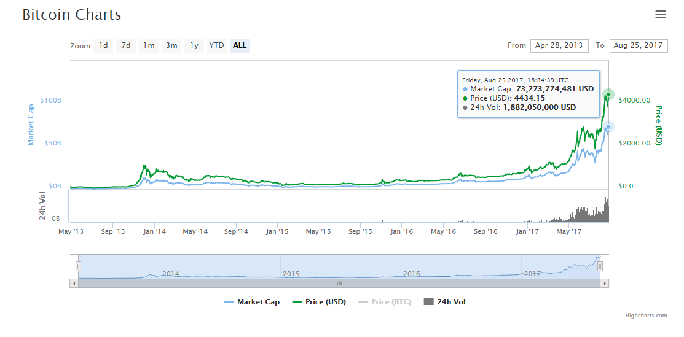
Task: Edit the To date field
Action: point(639,46)
